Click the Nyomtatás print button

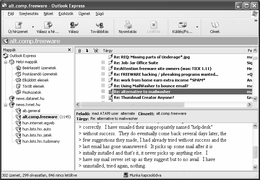(128, 28)
